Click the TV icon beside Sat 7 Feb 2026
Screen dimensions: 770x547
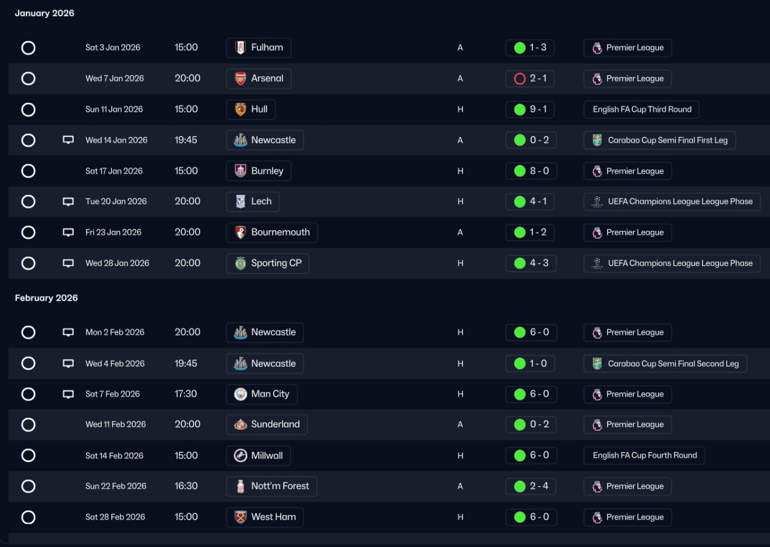(x=69, y=394)
